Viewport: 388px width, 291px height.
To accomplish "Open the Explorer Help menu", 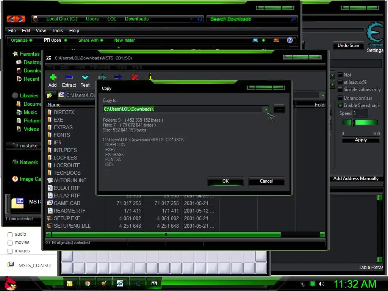I will tap(74, 30).
